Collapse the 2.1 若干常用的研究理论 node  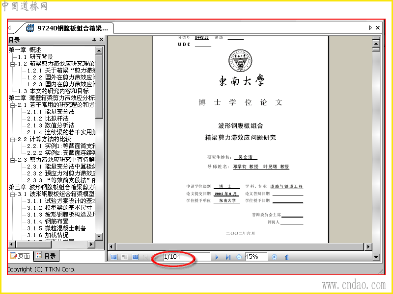12,105
